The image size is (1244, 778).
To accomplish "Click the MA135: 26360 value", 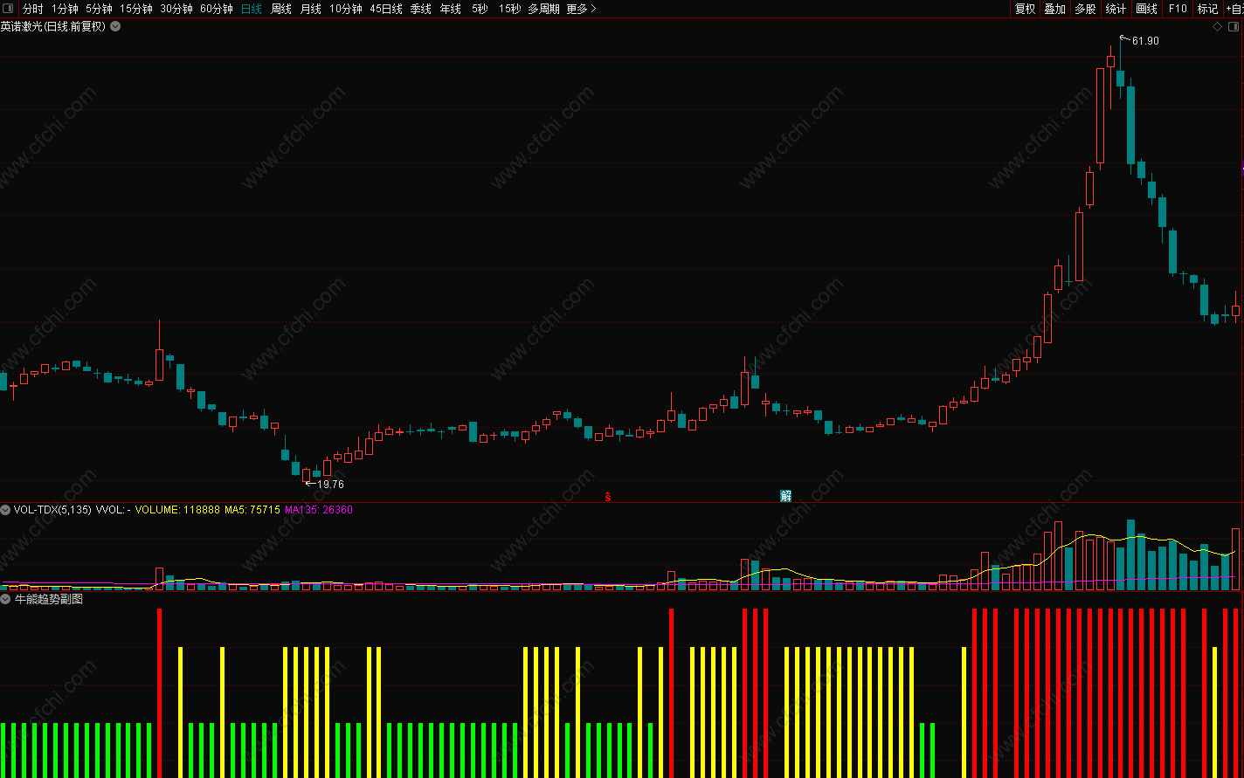I will pyautogui.click(x=319, y=509).
